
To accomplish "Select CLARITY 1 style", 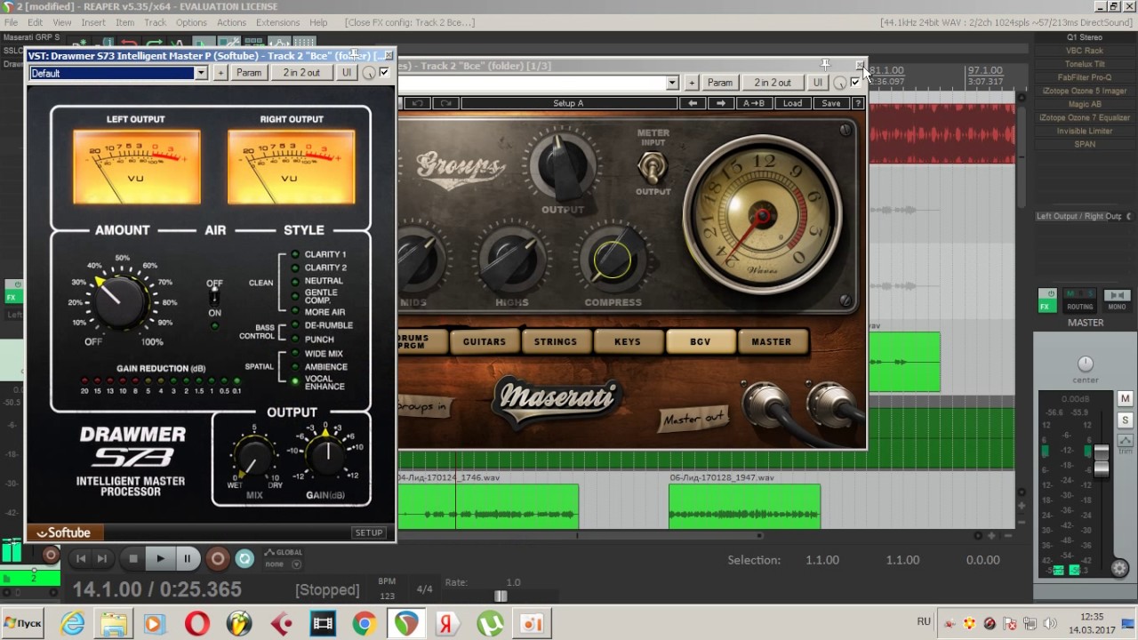I will click(325, 254).
